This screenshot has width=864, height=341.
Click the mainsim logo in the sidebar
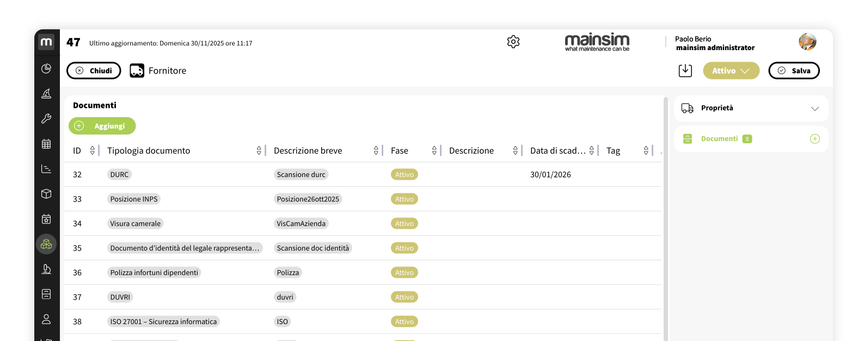coord(46,42)
